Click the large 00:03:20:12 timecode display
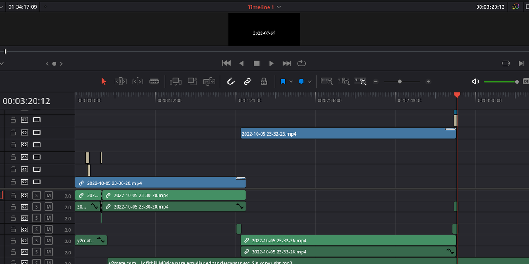The width and height of the screenshot is (529, 264). point(26,101)
